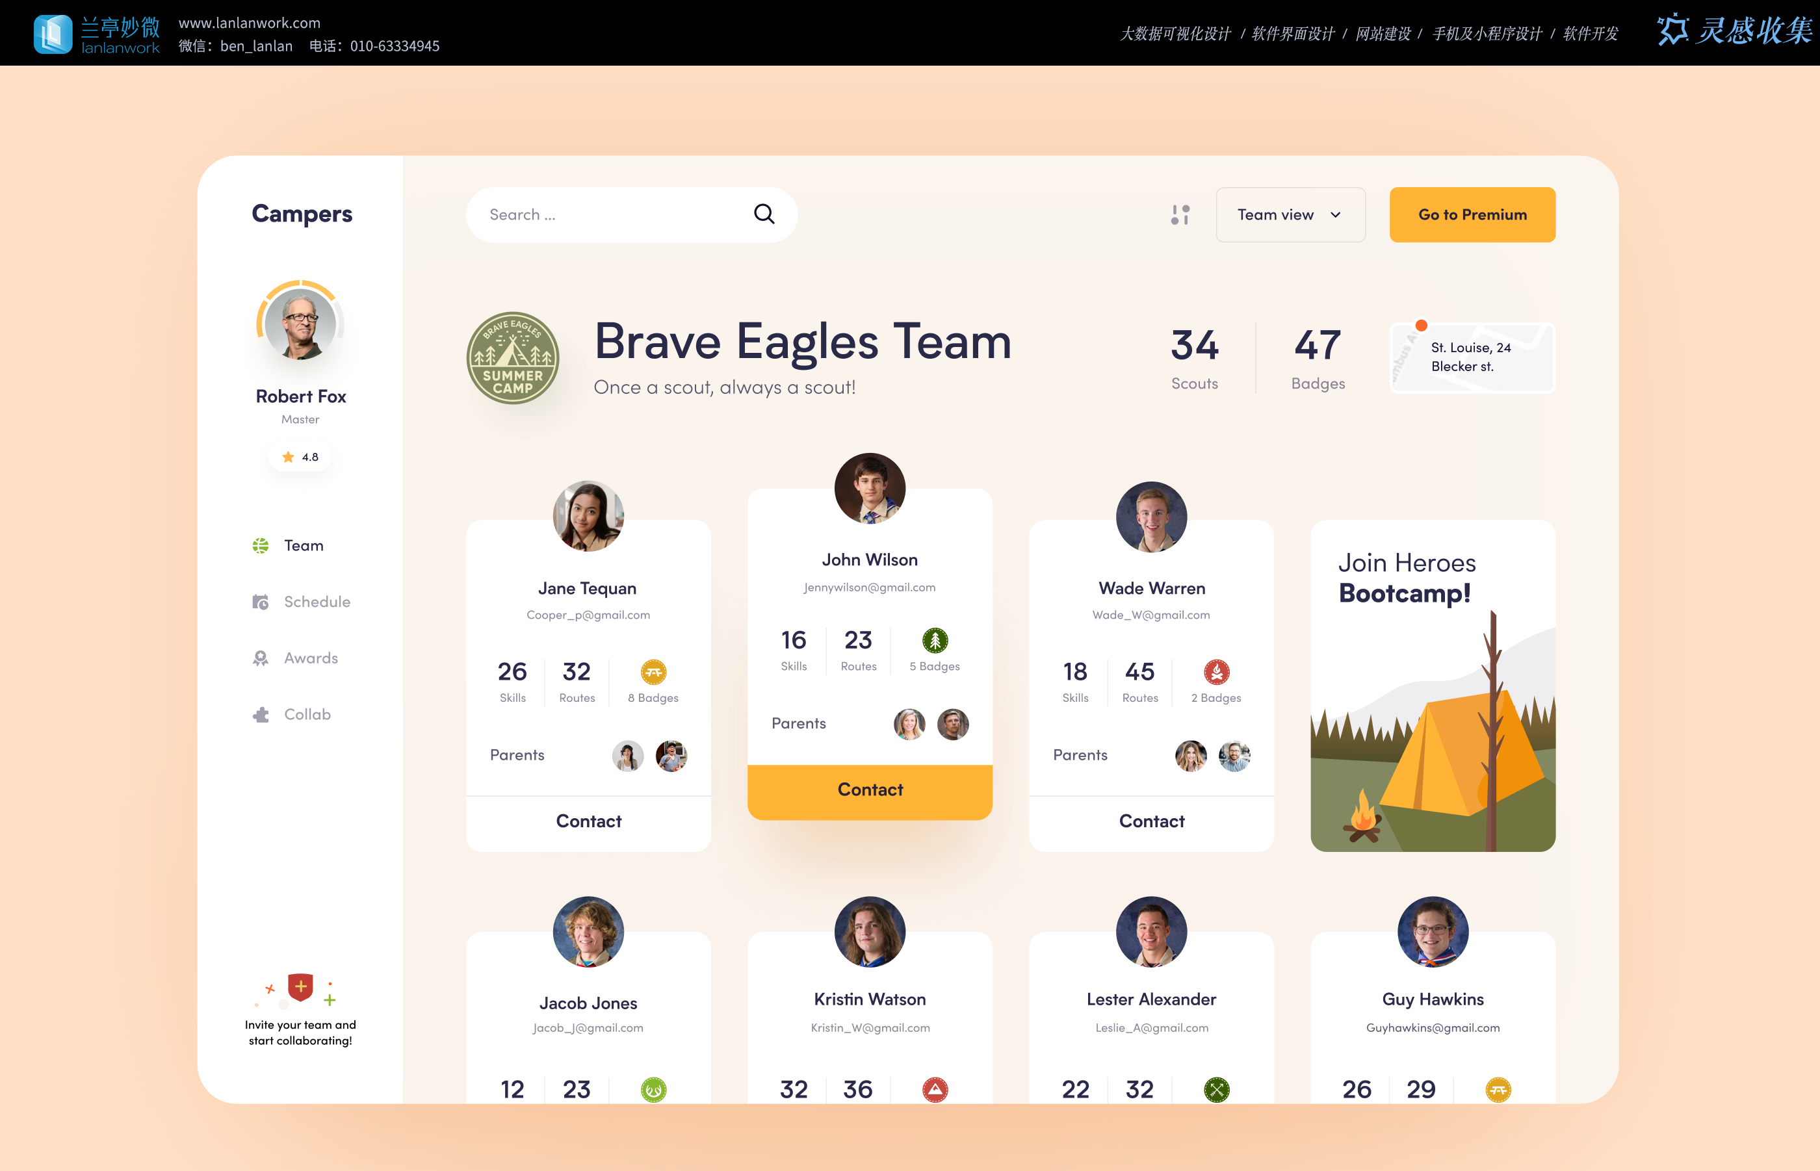The image size is (1820, 1171).
Task: Click the red shield invite icon
Action: pyautogui.click(x=300, y=987)
